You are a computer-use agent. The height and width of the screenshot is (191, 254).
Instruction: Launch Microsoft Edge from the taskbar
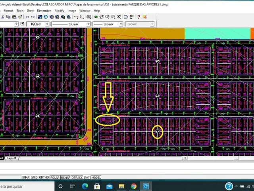(85, 186)
